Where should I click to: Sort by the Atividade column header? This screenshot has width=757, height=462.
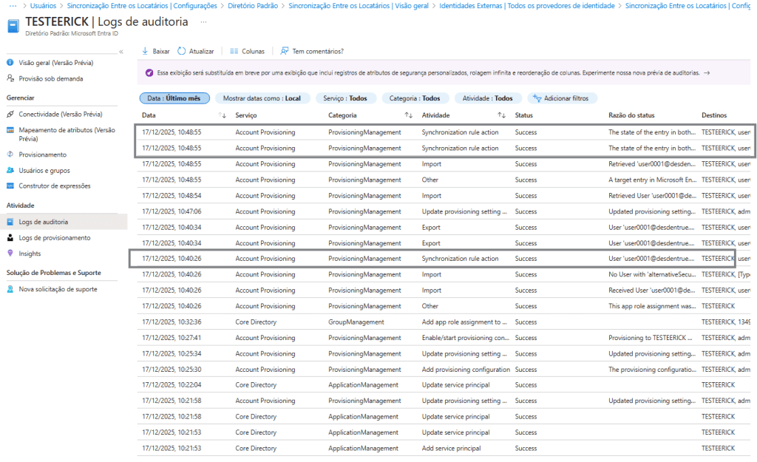[435, 115]
